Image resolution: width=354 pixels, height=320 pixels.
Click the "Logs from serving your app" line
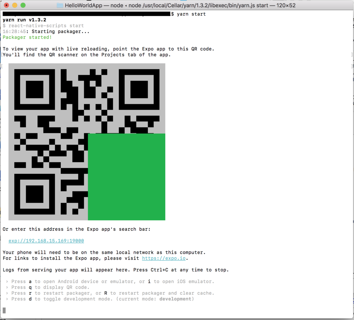point(115,270)
